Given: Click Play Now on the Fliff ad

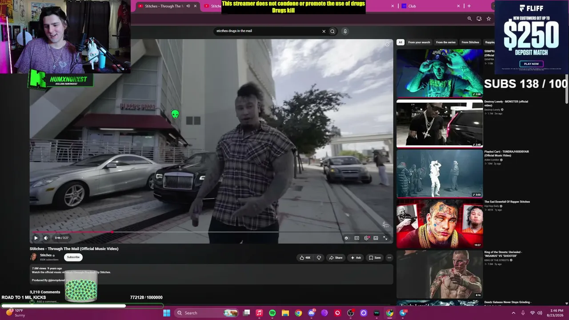Looking at the screenshot, I should point(531,64).
